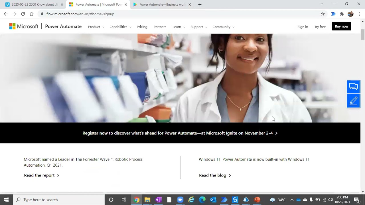Click the Forrester Wave Leader announcement text
Image resolution: width=365 pixels, height=205 pixels.
pyautogui.click(x=83, y=162)
